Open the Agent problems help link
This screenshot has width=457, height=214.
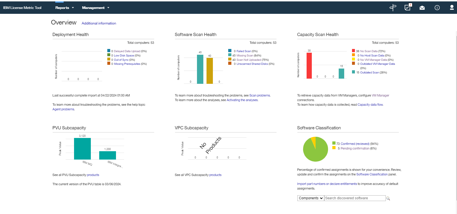click(x=63, y=109)
